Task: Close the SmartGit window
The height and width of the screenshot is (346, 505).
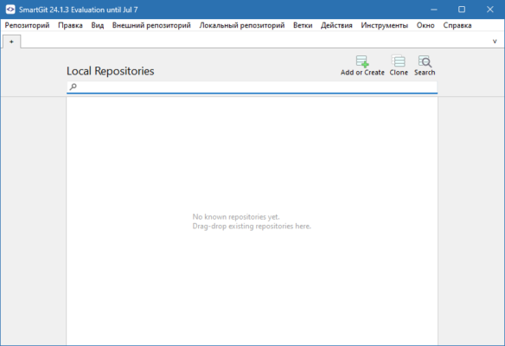Action: click(x=489, y=10)
